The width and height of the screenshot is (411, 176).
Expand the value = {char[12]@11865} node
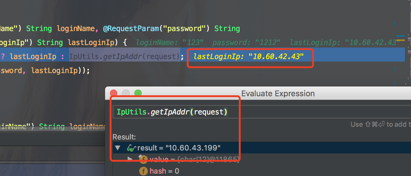[129, 159]
